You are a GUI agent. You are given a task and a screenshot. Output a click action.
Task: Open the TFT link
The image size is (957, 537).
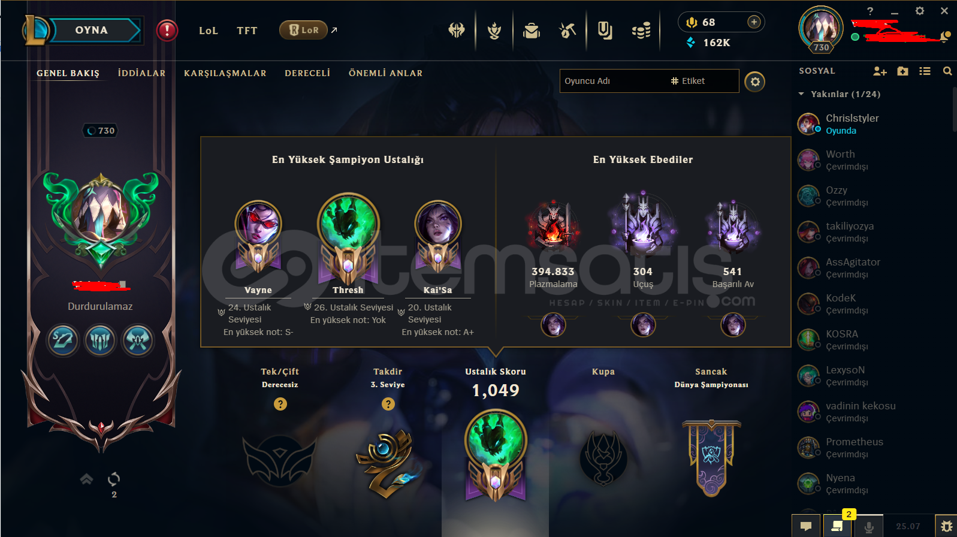click(x=247, y=31)
